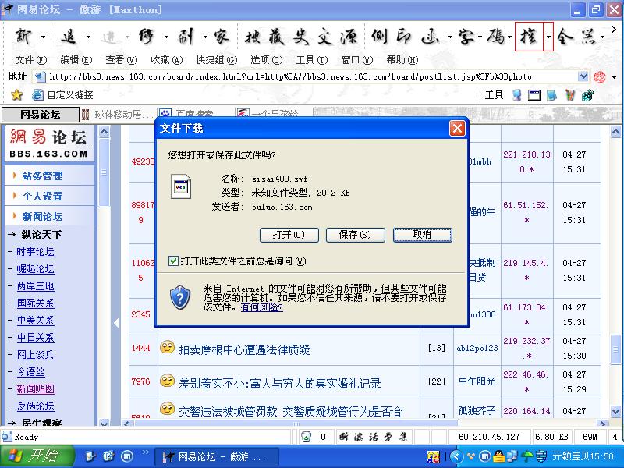The height and width of the screenshot is (468, 624).
Task: Expand the 刷 refresh dropdown arrow
Action: click(x=205, y=37)
